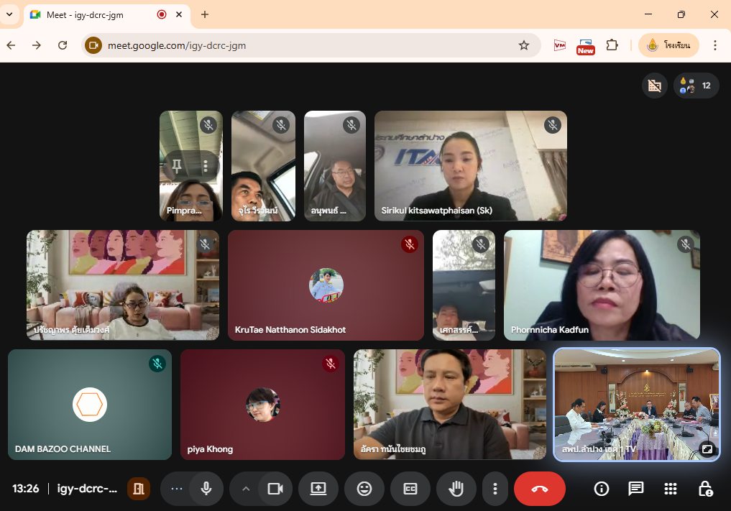Viewport: 731px width, 511px height.
Task: Raise your hand in the meeting
Action: pos(456,489)
